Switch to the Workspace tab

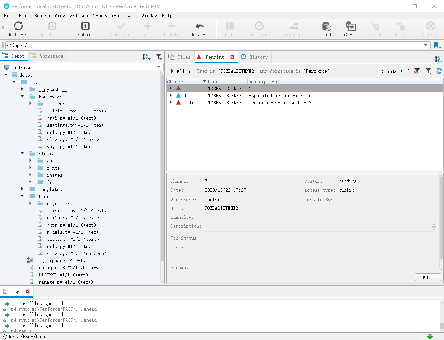click(47, 56)
